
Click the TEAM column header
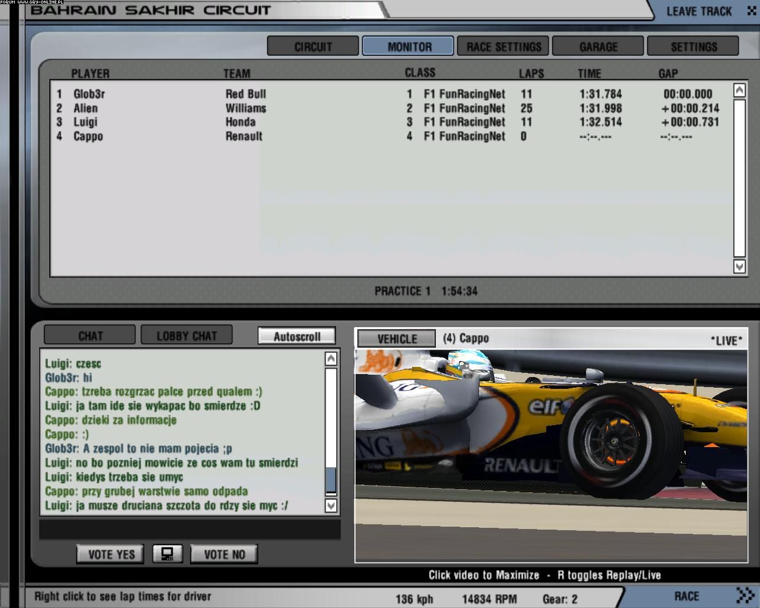236,74
